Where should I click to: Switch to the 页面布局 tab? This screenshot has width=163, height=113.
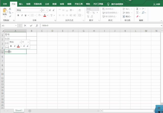coord(37,4)
